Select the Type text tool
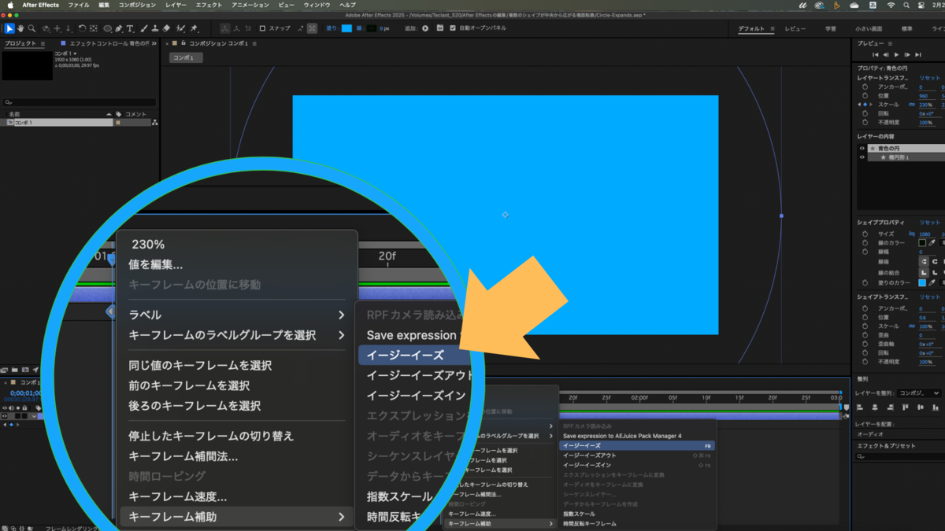The height and width of the screenshot is (531, 945). [x=130, y=28]
